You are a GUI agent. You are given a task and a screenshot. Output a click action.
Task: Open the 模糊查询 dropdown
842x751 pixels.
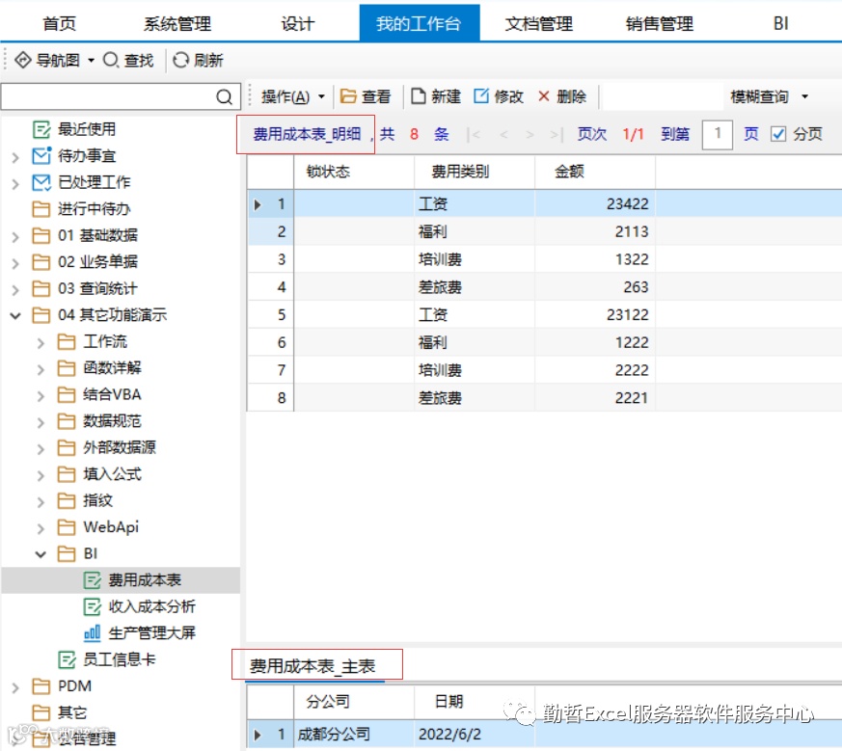804,96
